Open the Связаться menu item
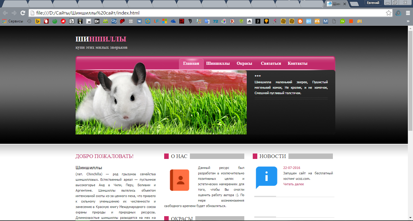 point(271,64)
